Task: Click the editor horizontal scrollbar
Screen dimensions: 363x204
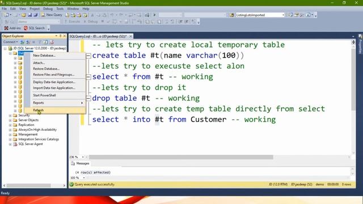Action: coord(181,158)
